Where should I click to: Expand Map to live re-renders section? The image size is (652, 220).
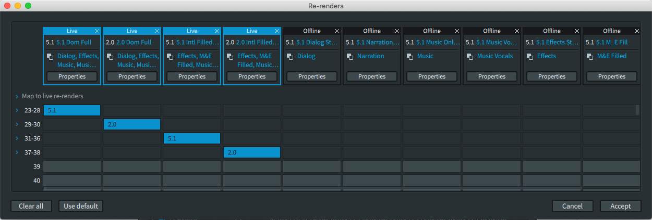click(x=17, y=97)
